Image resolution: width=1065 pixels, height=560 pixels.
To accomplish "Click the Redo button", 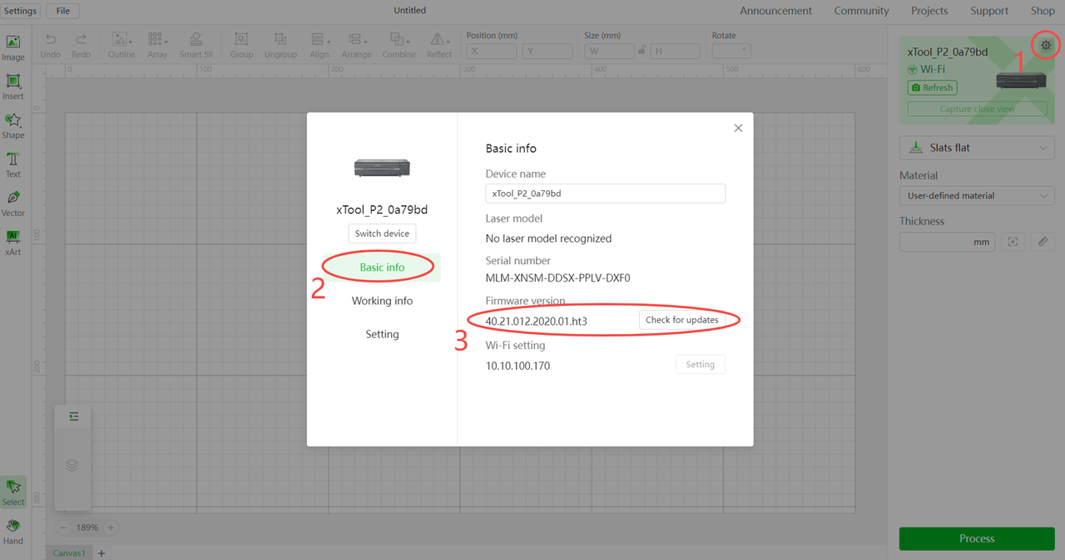I will pos(81,45).
